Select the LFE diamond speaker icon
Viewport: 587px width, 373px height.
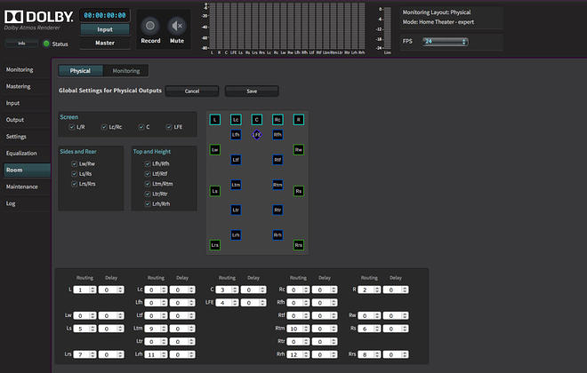tap(256, 134)
